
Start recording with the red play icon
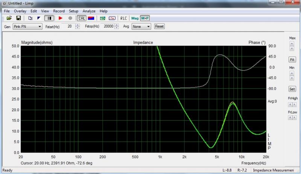[60, 18]
